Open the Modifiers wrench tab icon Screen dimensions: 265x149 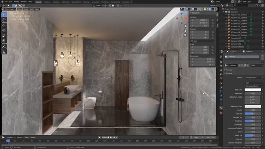coord(221,87)
